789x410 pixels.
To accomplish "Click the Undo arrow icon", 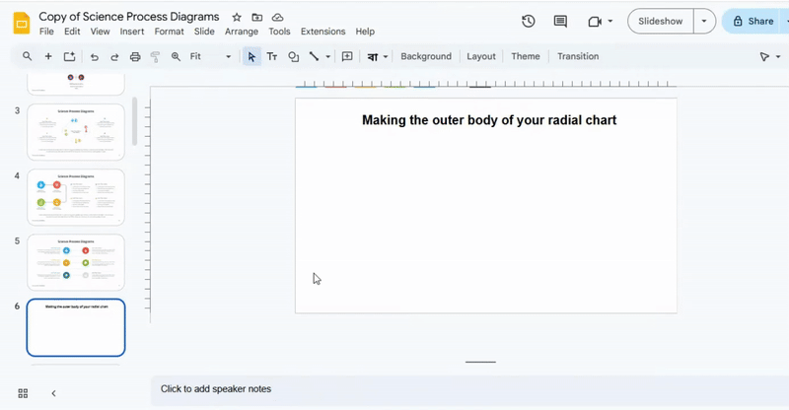I will click(94, 57).
